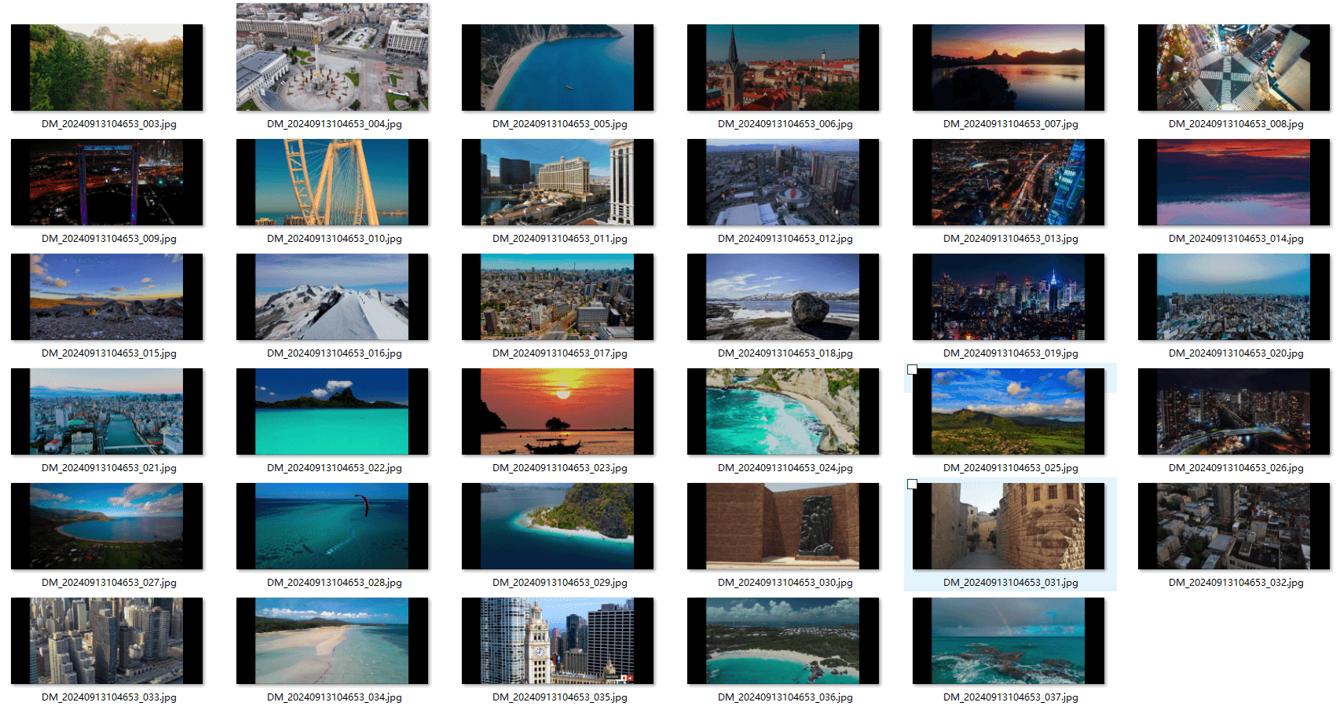Viewport: 1340px width, 717px height.
Task: Click file name DM_20240913104653_026.jpg
Action: click(1236, 468)
